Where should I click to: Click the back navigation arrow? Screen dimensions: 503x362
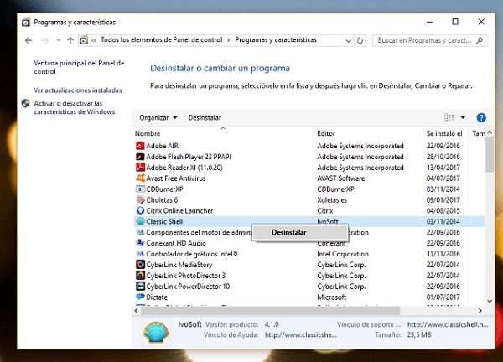click(x=30, y=40)
